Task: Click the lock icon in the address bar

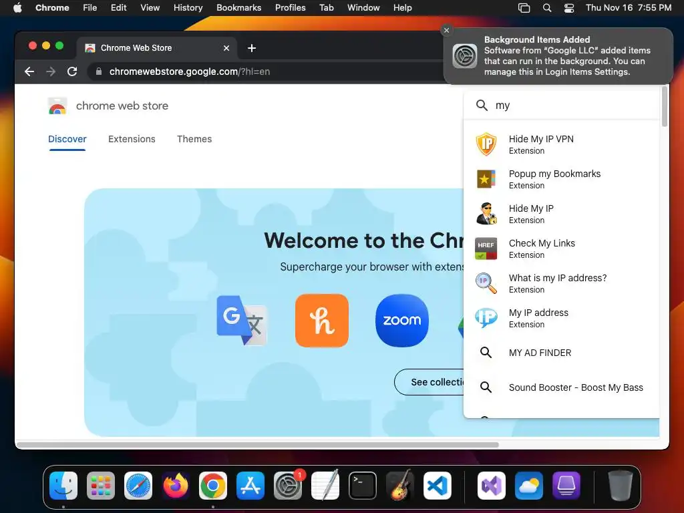Action: click(99, 71)
